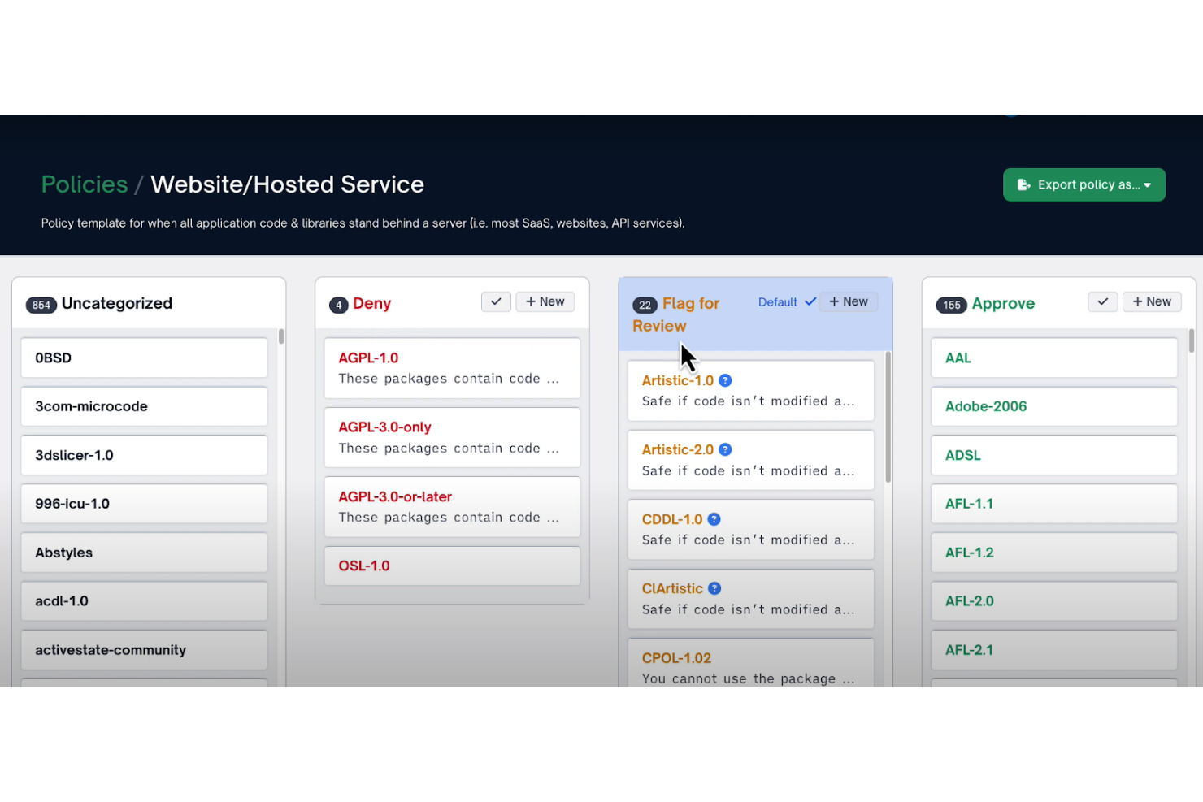Click the 155 count badge beside Approve
Screen dimensions: 1203x802
(x=951, y=306)
